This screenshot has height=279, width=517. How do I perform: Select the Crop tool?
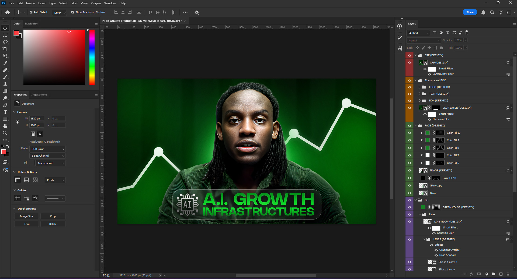coord(5,49)
